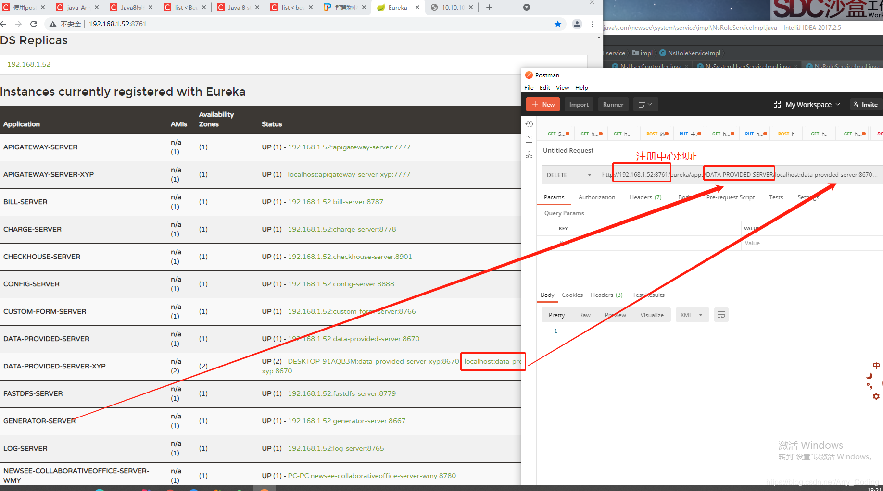Open Postman View menu
Viewport: 883px width, 491px height.
pyautogui.click(x=562, y=87)
